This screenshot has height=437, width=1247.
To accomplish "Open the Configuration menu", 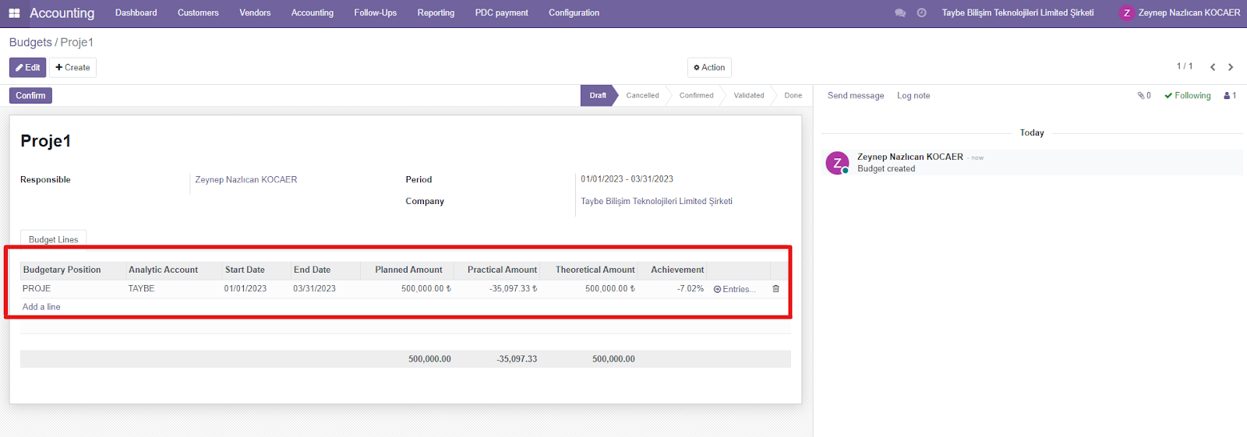I will coord(574,13).
